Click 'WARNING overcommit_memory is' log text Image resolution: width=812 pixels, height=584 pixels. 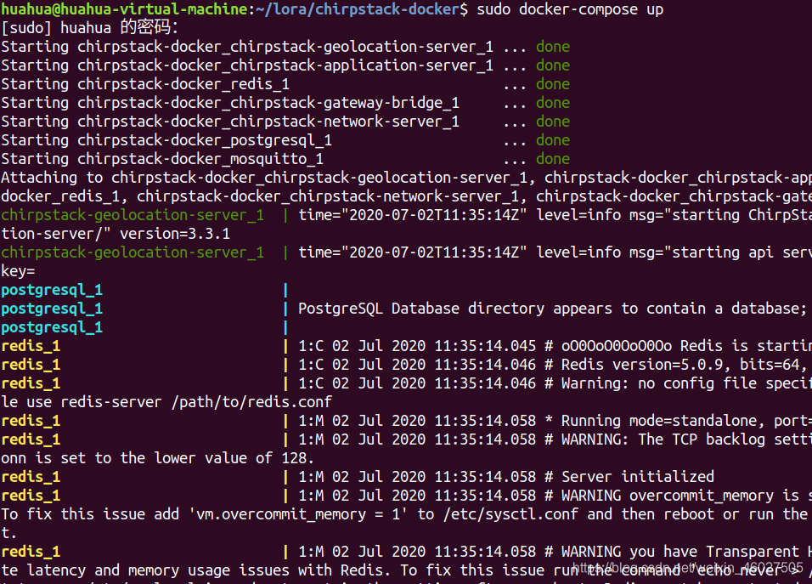point(680,496)
